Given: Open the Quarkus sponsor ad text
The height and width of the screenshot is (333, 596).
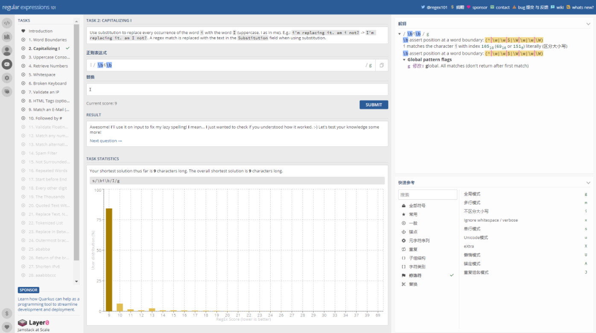Looking at the screenshot, I should click(48, 304).
